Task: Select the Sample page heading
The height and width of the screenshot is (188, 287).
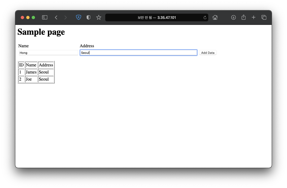Action: pyautogui.click(x=41, y=32)
